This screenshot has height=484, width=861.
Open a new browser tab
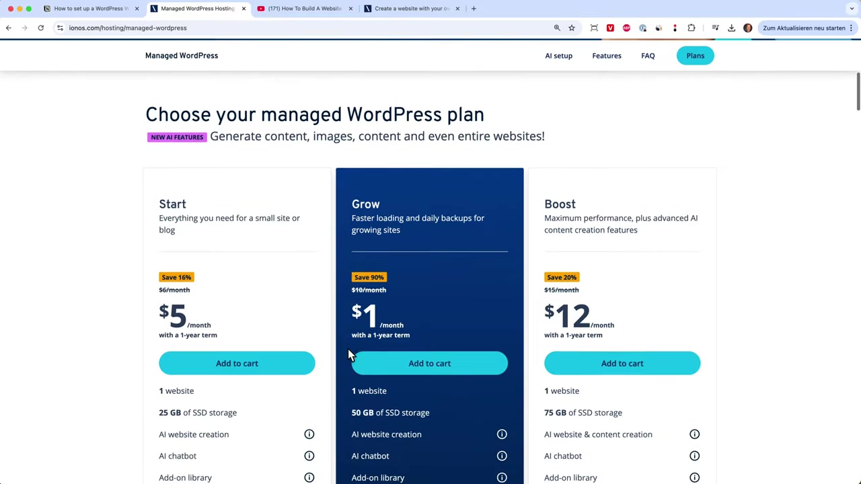pyautogui.click(x=474, y=9)
